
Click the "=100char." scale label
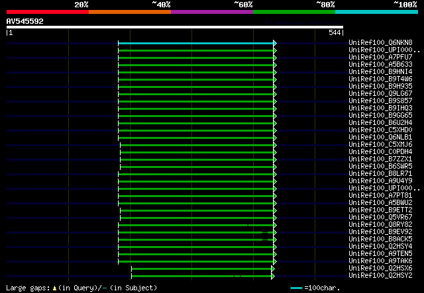(x=322, y=288)
